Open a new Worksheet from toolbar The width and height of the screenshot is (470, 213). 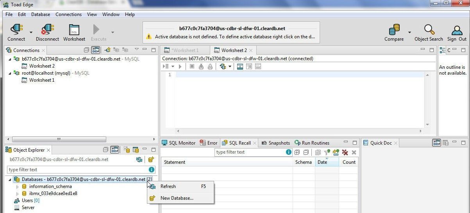pyautogui.click(x=74, y=32)
